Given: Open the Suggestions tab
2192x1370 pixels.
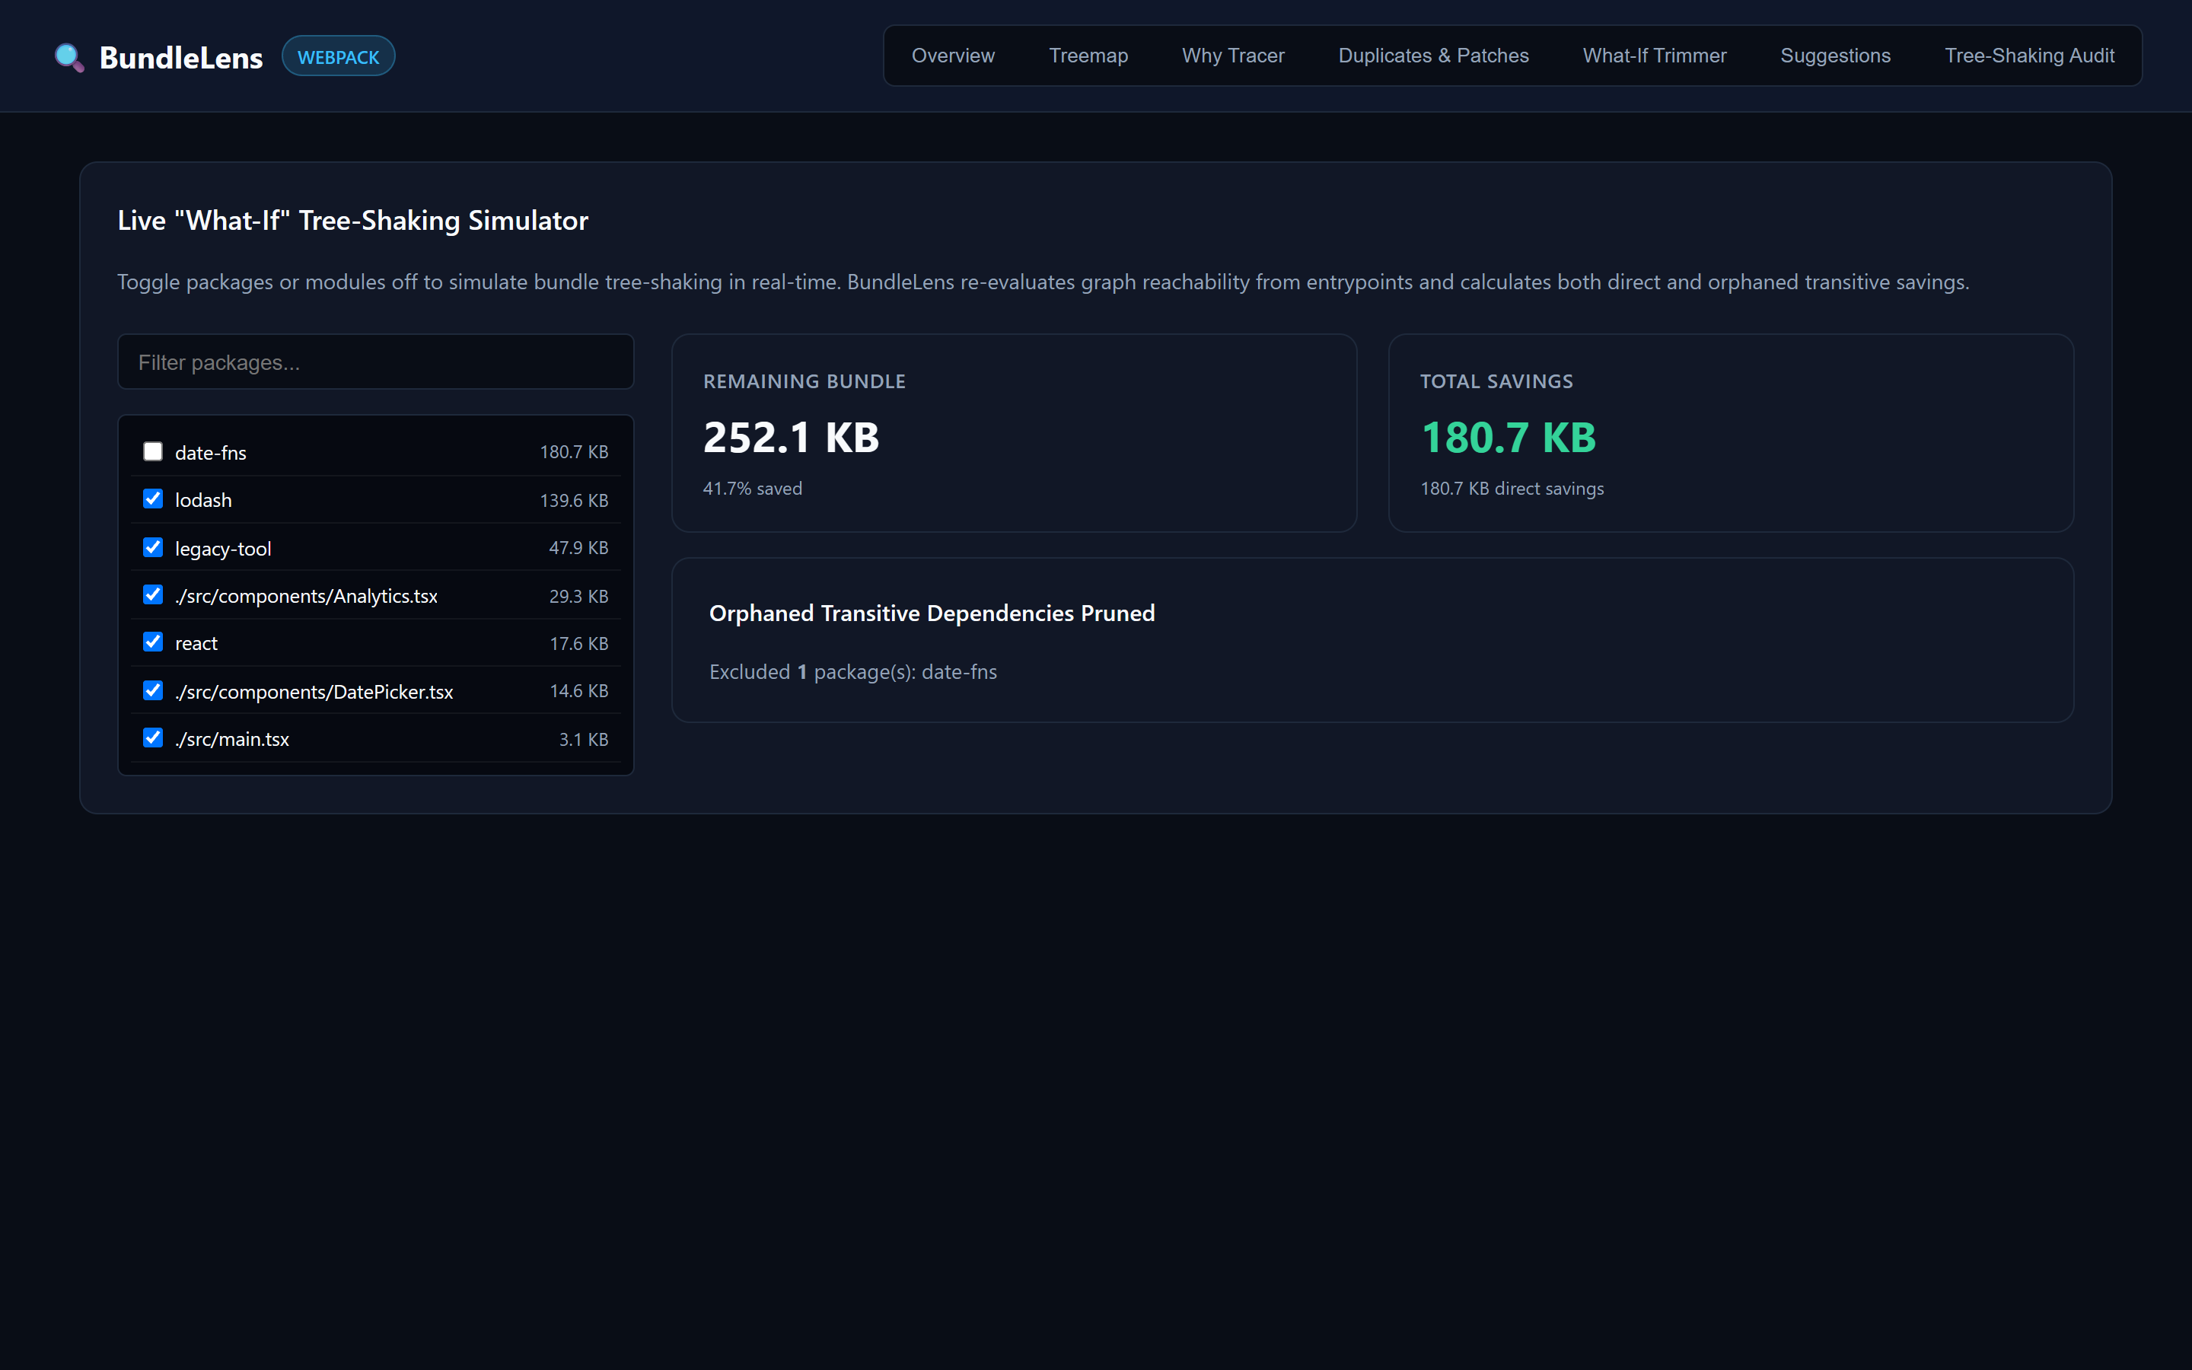Looking at the screenshot, I should click(x=1835, y=56).
